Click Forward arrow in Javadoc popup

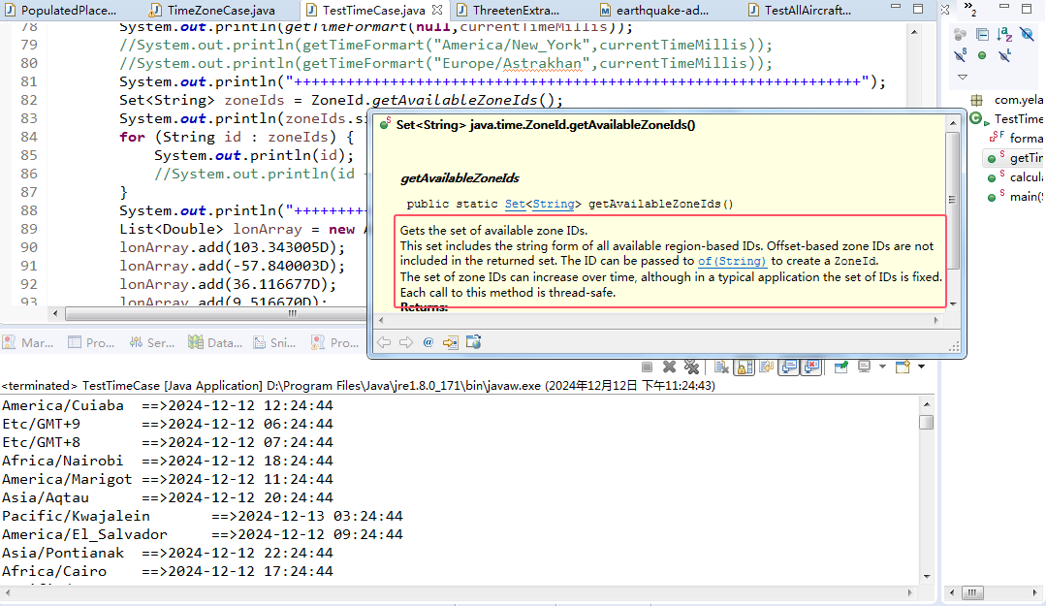[405, 342]
